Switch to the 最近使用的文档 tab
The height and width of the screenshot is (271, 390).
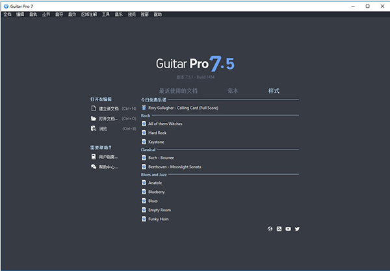(178, 91)
